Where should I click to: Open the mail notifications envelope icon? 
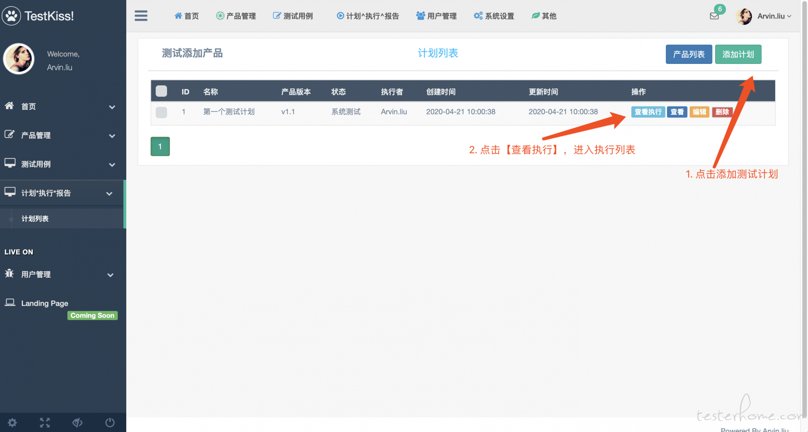[x=714, y=16]
